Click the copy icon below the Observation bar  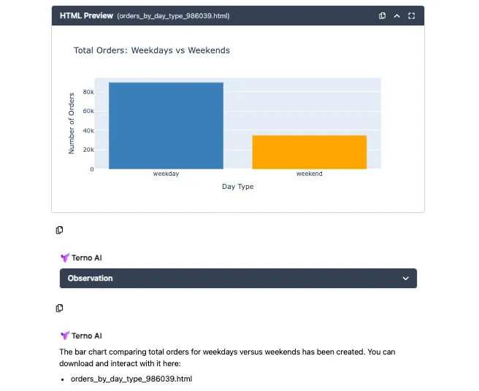tap(60, 308)
